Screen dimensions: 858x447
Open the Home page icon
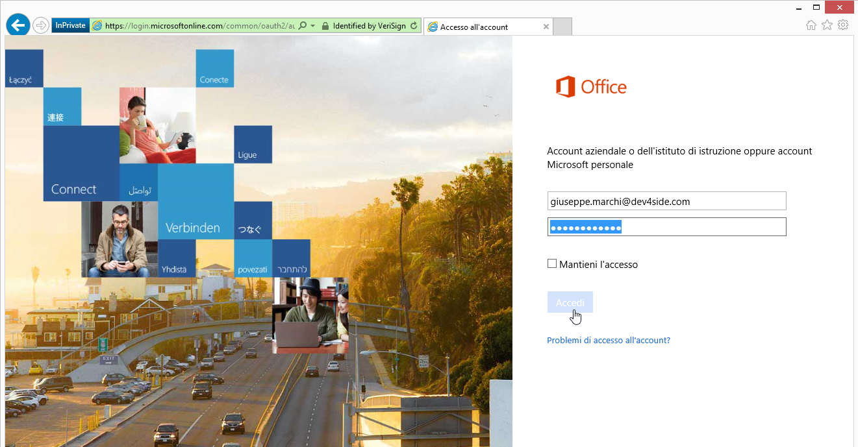point(811,25)
